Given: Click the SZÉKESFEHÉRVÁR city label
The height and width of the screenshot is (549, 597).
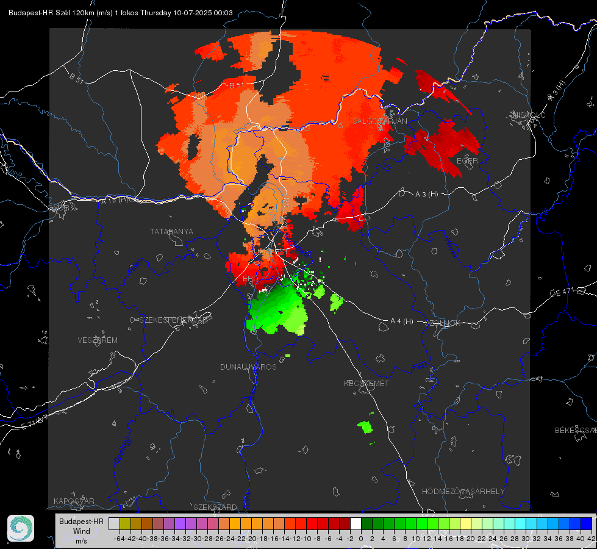Looking at the screenshot, I should point(174,320).
